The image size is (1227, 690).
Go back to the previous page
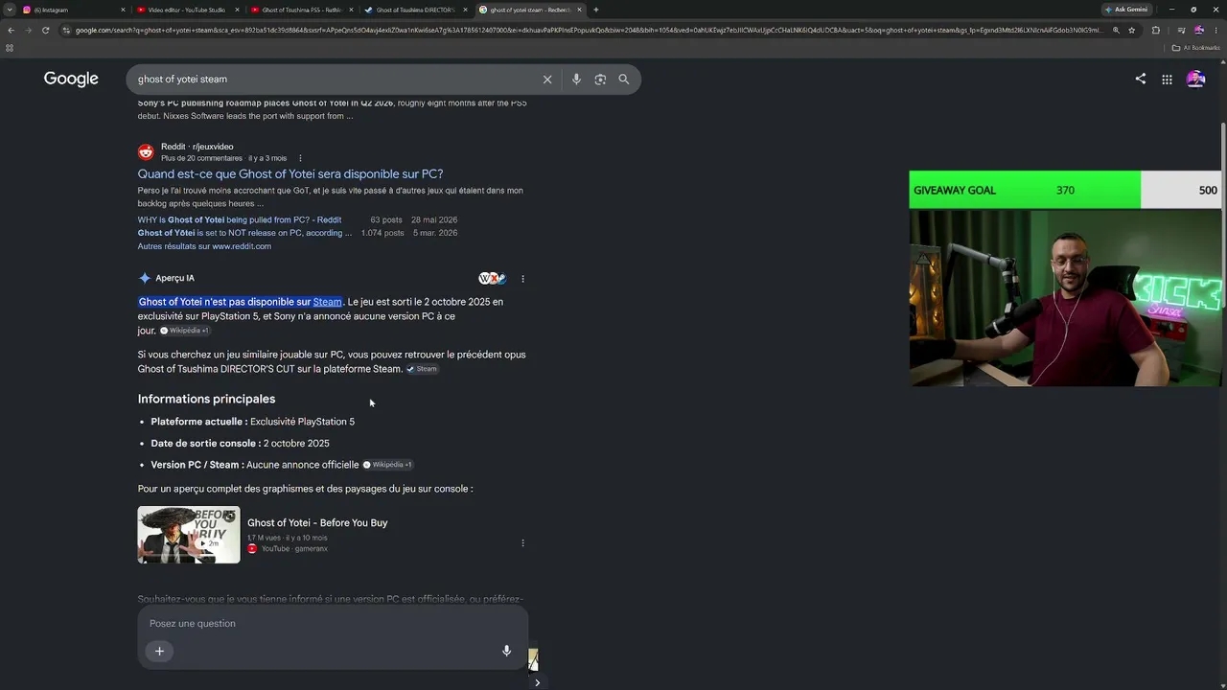11,30
